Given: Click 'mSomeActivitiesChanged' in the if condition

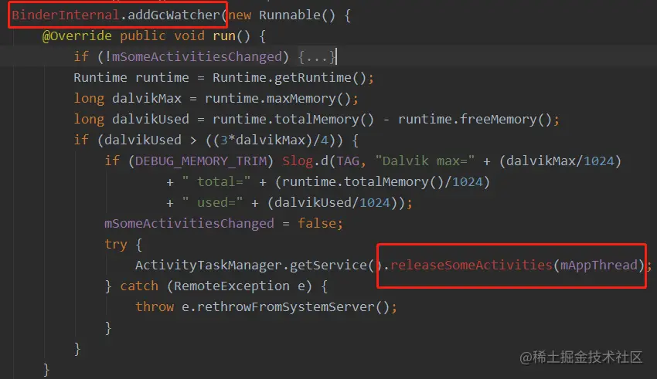Looking at the screenshot, I should pyautogui.click(x=197, y=57).
